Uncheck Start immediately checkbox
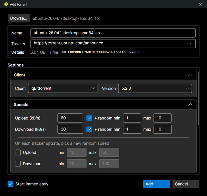Screen dimensions: 207x196 10,184
